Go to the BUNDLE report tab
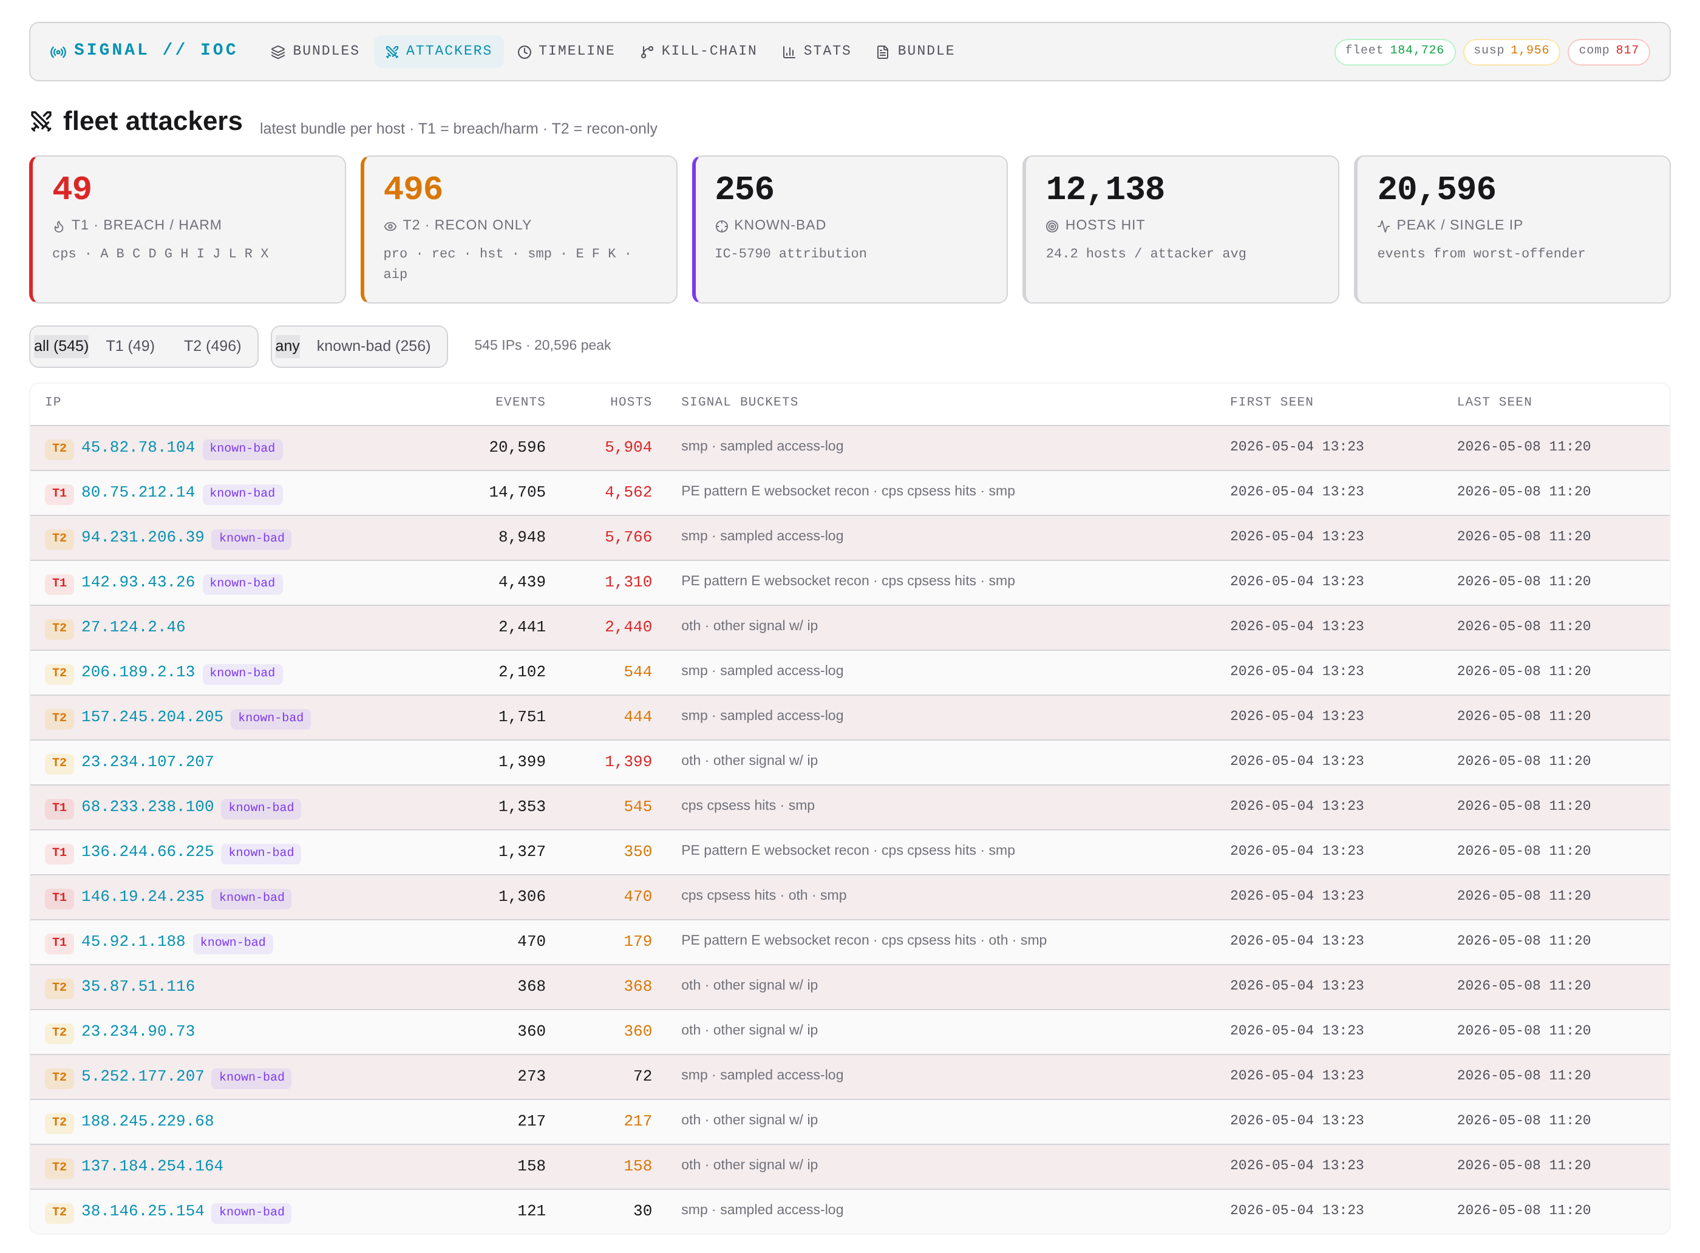 915,51
